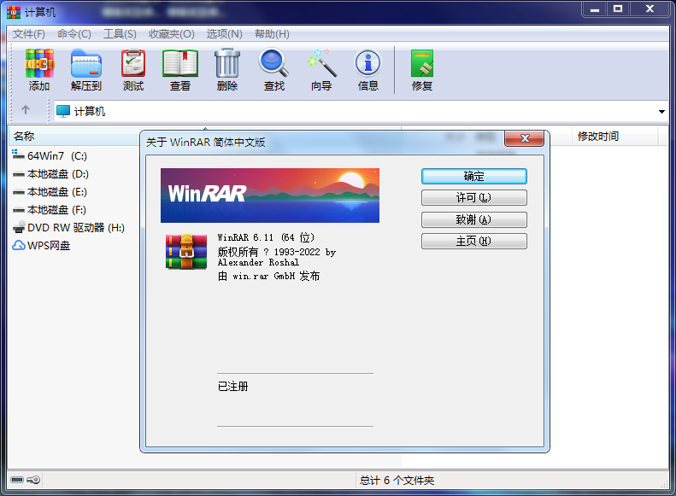Maximize the main WinRAR window

click(618, 9)
